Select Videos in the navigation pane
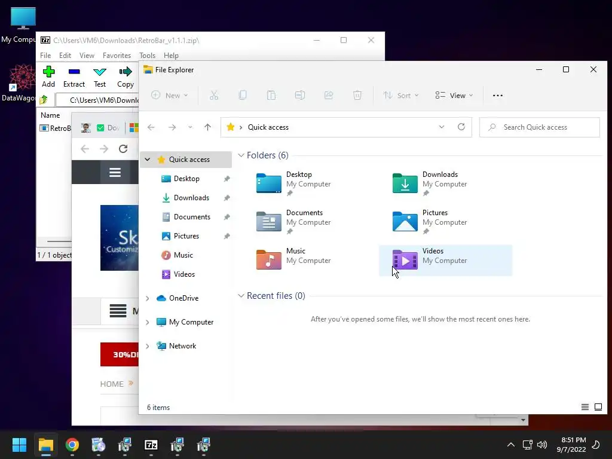The image size is (612, 459). [184, 274]
